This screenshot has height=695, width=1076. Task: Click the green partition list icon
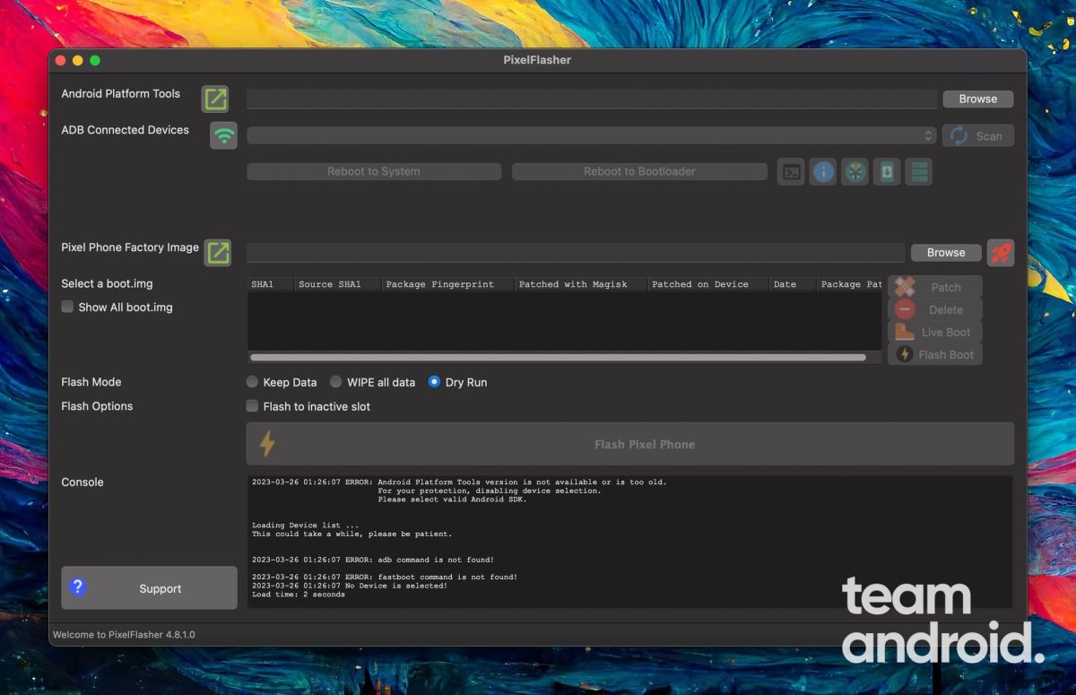click(919, 172)
